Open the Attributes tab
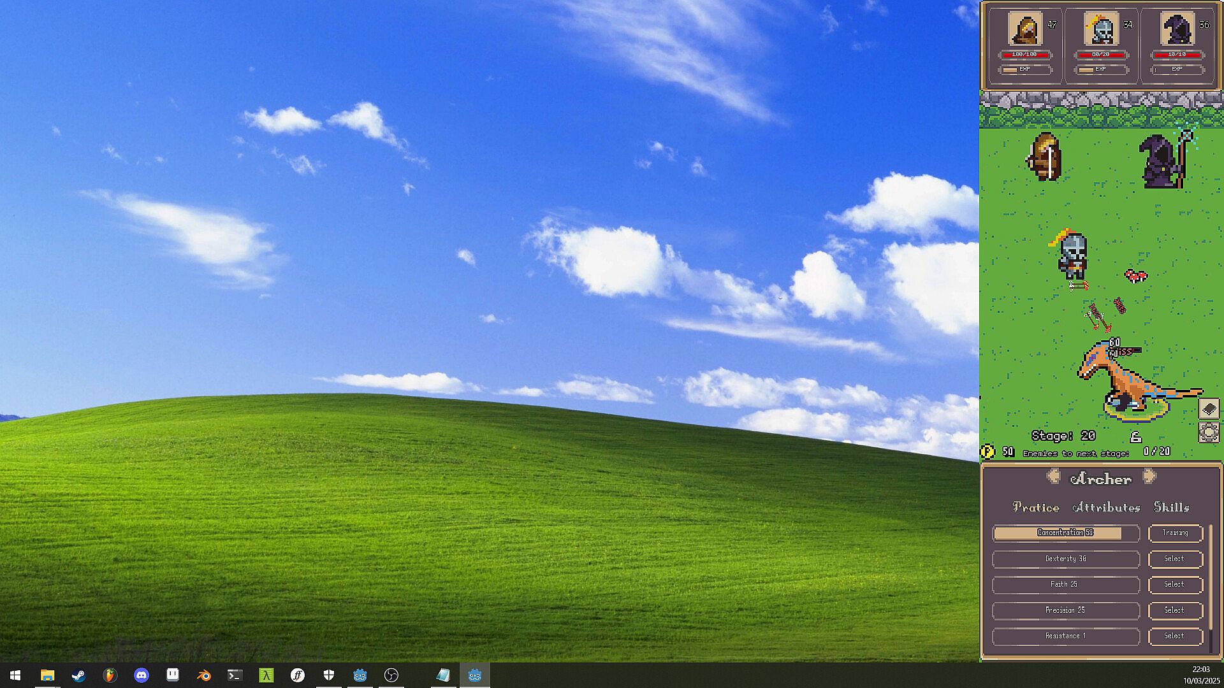Image resolution: width=1224 pixels, height=688 pixels. click(1106, 507)
